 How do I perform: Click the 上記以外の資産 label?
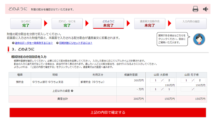61,91
